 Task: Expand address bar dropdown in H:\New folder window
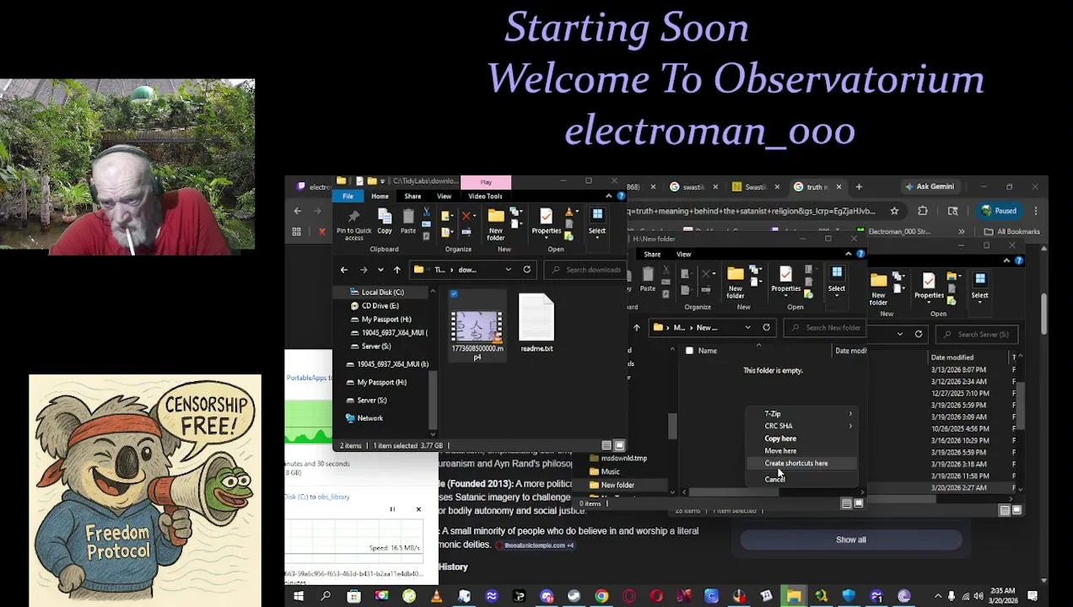click(747, 328)
